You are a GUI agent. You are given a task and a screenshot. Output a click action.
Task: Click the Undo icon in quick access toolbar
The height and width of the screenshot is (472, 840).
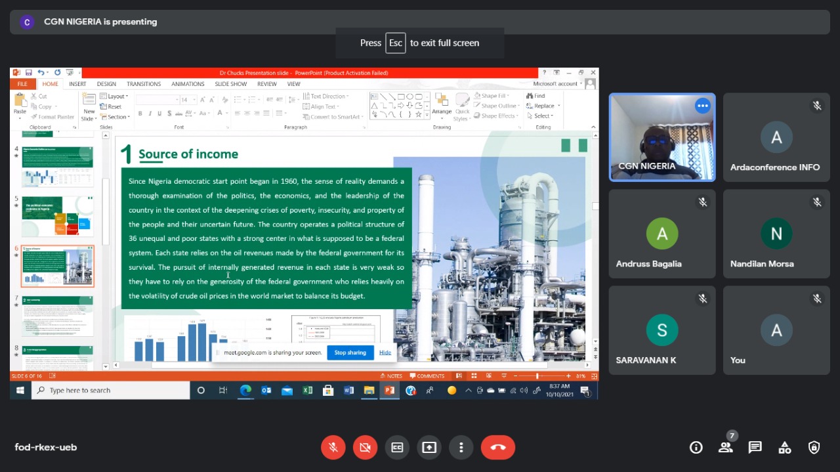click(41, 72)
